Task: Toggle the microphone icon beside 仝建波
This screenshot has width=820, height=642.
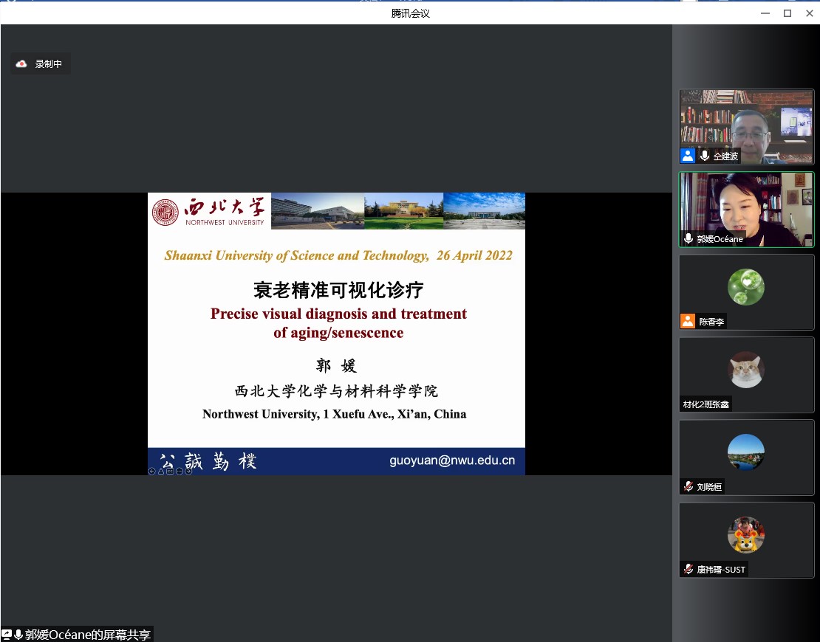Action: coord(704,156)
